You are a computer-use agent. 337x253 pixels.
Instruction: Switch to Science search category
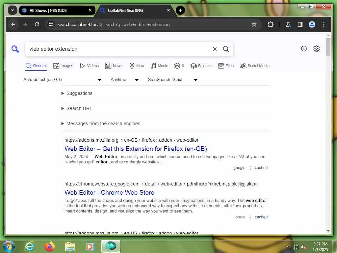[x=201, y=66]
